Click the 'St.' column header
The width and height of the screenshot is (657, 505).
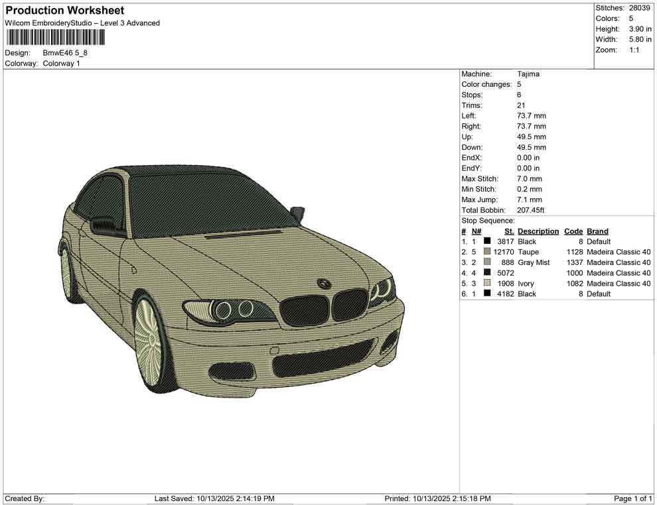[x=509, y=231]
